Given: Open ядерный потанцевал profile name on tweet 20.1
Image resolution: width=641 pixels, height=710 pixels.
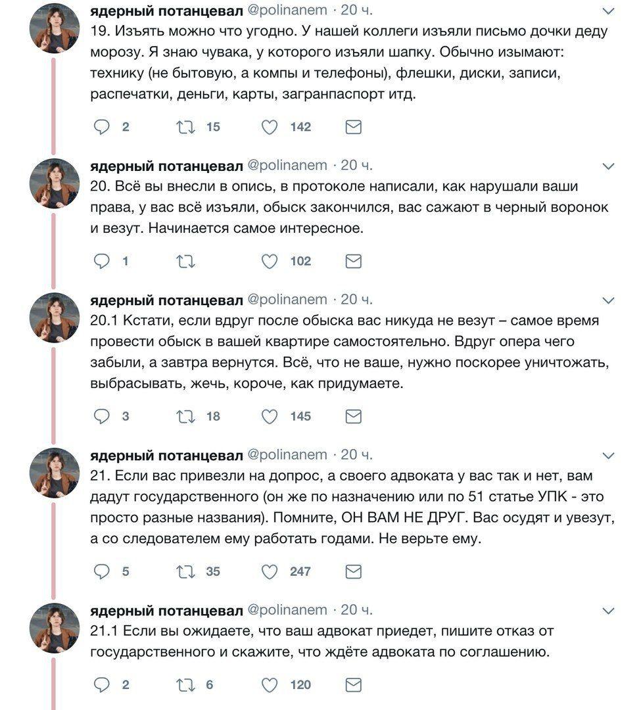Looking at the screenshot, I should [166, 300].
